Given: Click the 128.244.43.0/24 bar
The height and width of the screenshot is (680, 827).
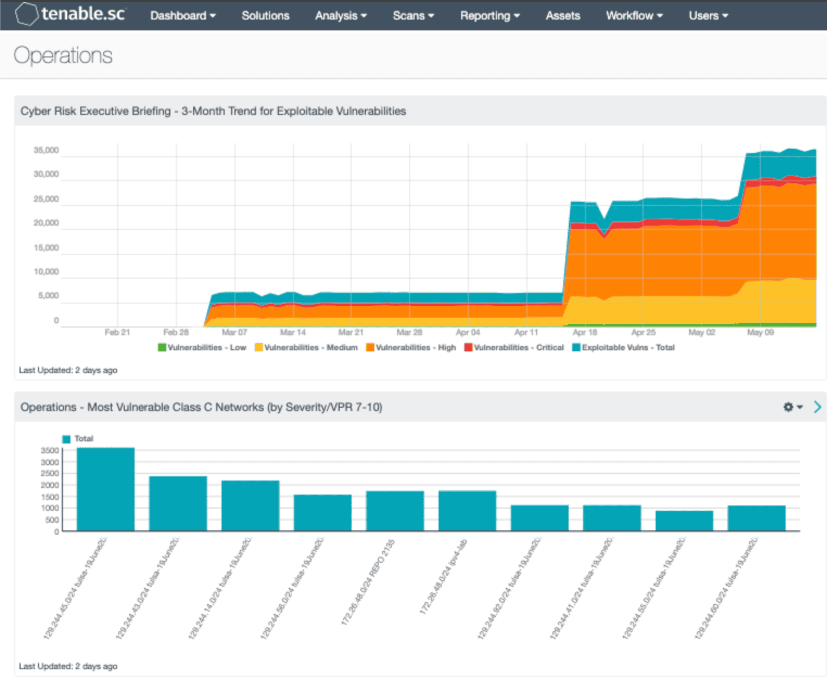Looking at the screenshot, I should click(178, 503).
